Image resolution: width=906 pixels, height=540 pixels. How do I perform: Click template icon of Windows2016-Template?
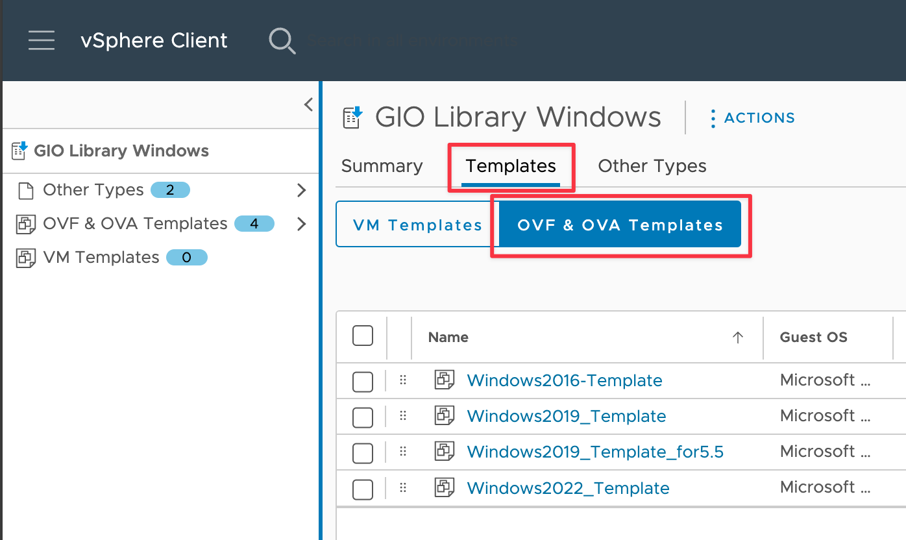445,380
